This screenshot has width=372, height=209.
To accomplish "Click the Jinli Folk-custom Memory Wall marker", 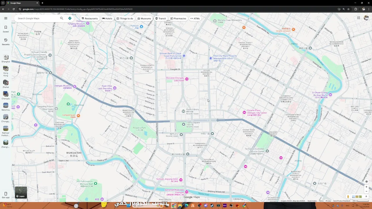I will pos(95,183).
